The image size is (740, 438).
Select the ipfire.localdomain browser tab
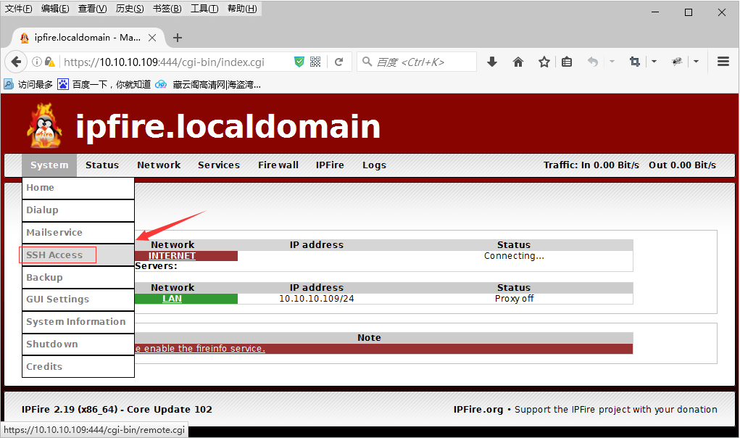tap(87, 38)
